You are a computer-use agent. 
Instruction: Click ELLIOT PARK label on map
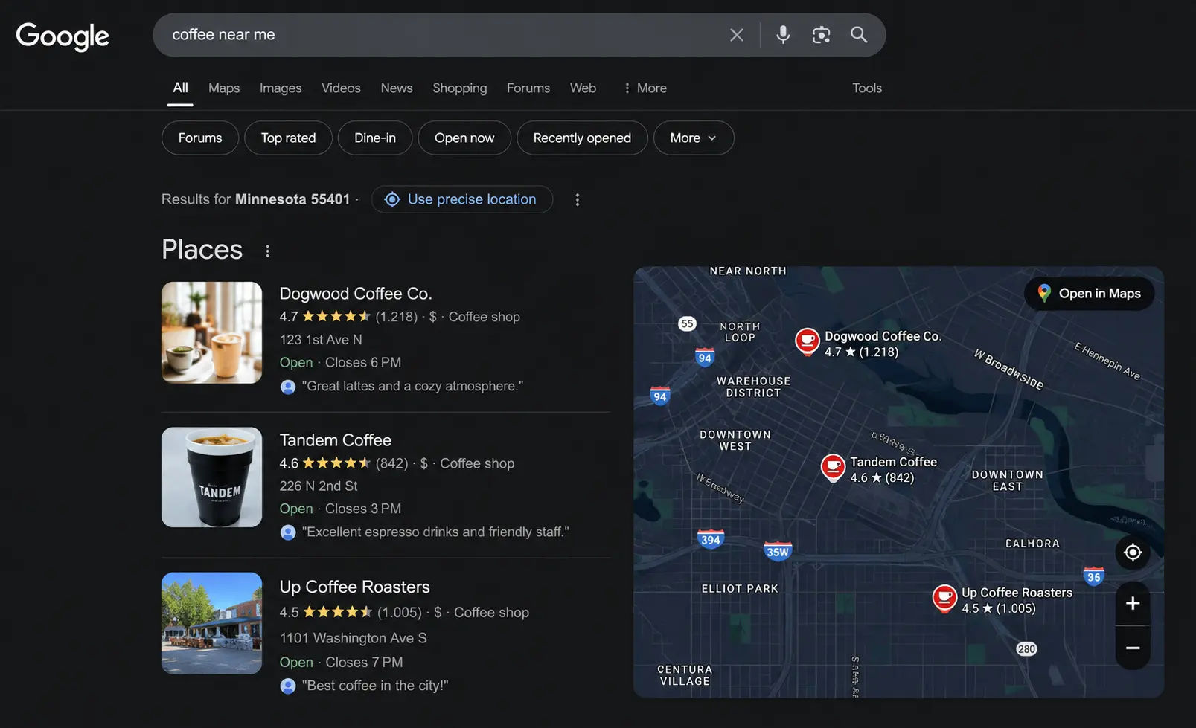click(740, 589)
